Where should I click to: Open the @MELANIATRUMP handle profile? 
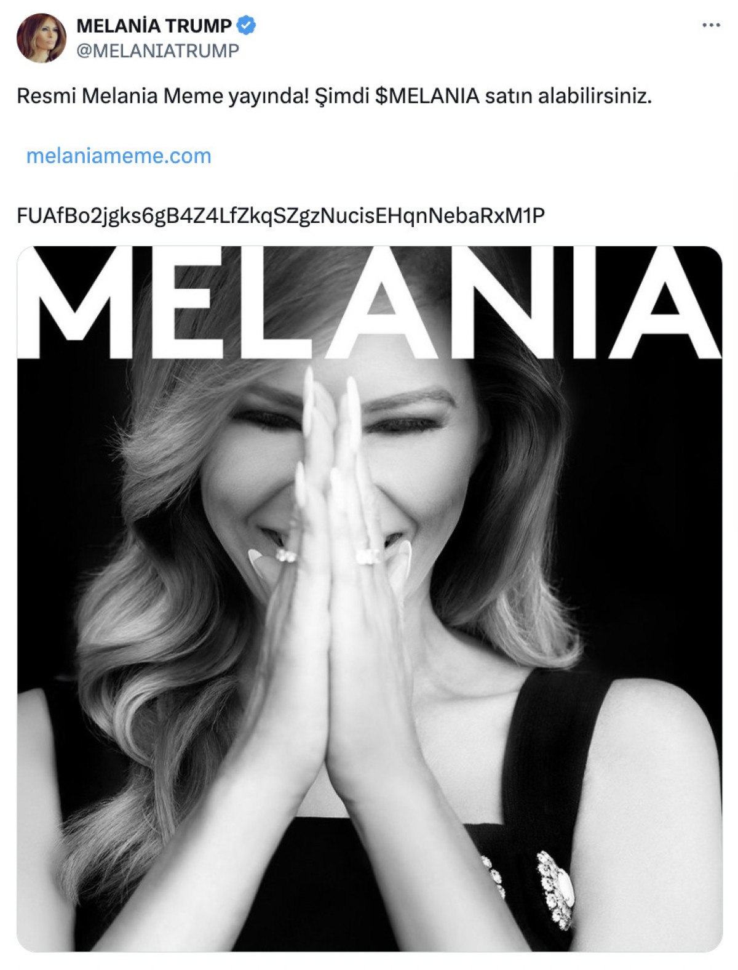[x=157, y=50]
